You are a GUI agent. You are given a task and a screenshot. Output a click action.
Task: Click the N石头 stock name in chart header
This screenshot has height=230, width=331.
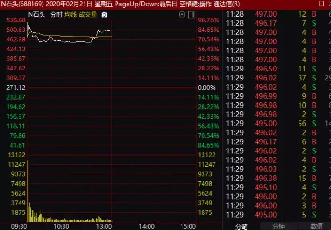click(x=37, y=15)
